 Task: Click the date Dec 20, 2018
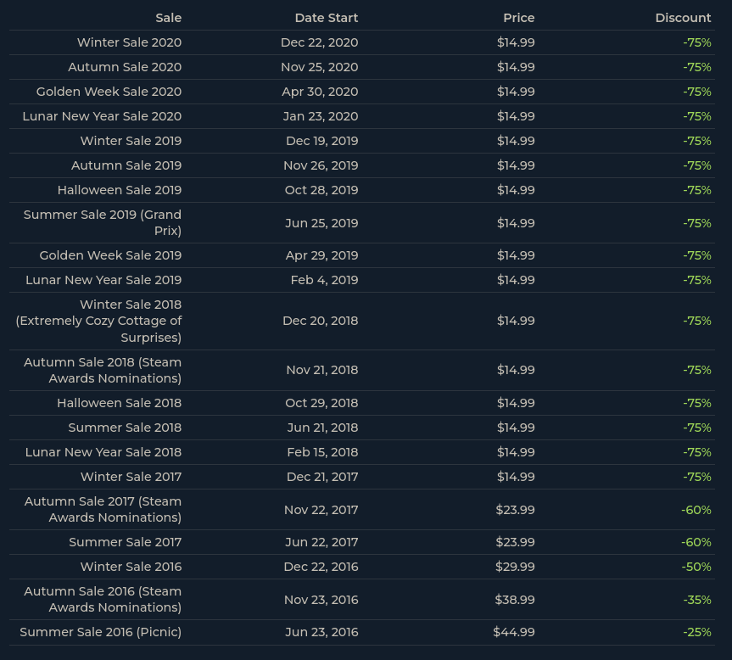click(321, 321)
